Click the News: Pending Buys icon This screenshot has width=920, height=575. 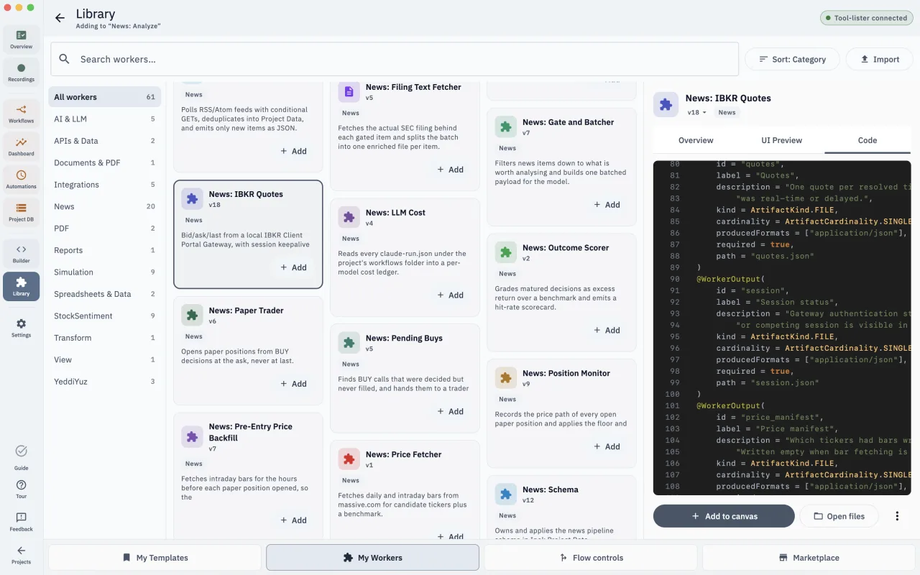pyautogui.click(x=349, y=343)
